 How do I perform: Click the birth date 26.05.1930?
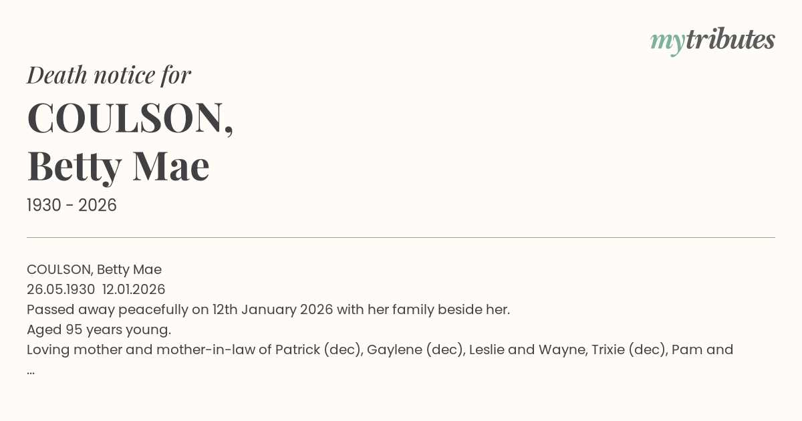click(x=61, y=289)
